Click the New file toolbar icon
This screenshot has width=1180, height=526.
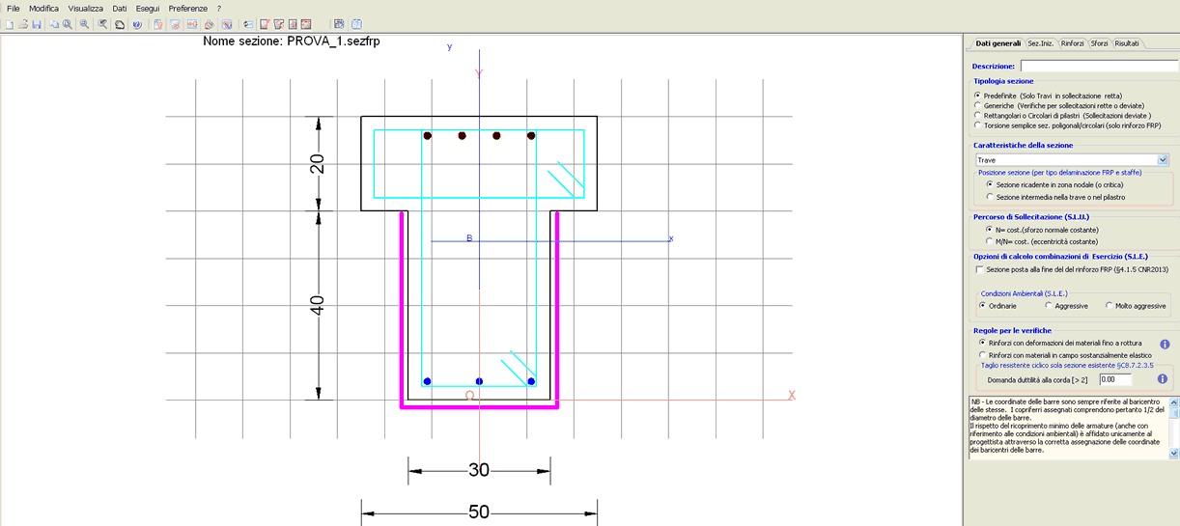[x=10, y=24]
